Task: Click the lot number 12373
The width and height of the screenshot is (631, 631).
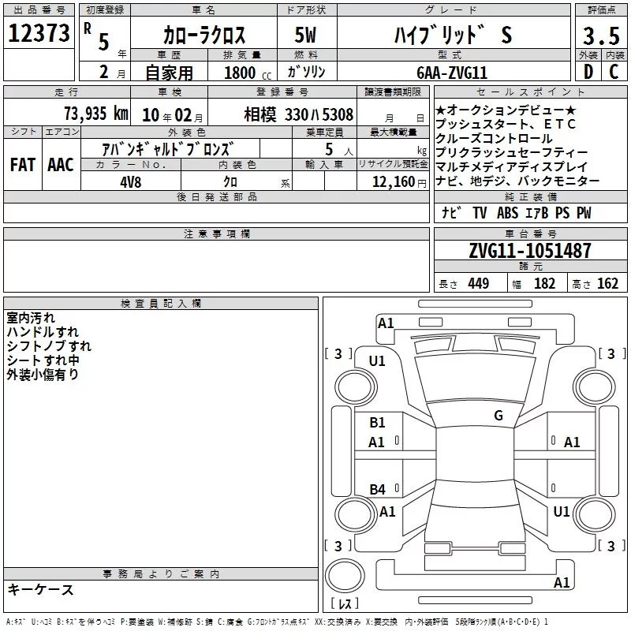Action: [39, 33]
